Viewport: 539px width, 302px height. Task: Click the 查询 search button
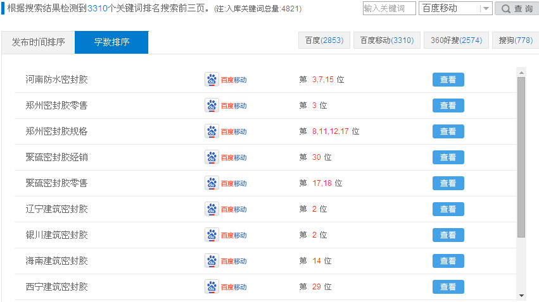[517, 8]
